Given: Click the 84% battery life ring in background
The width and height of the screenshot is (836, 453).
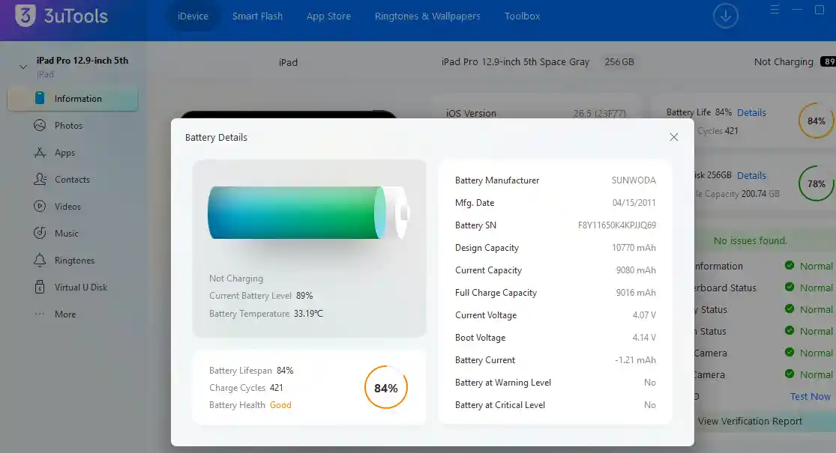Looking at the screenshot, I should tap(816, 121).
